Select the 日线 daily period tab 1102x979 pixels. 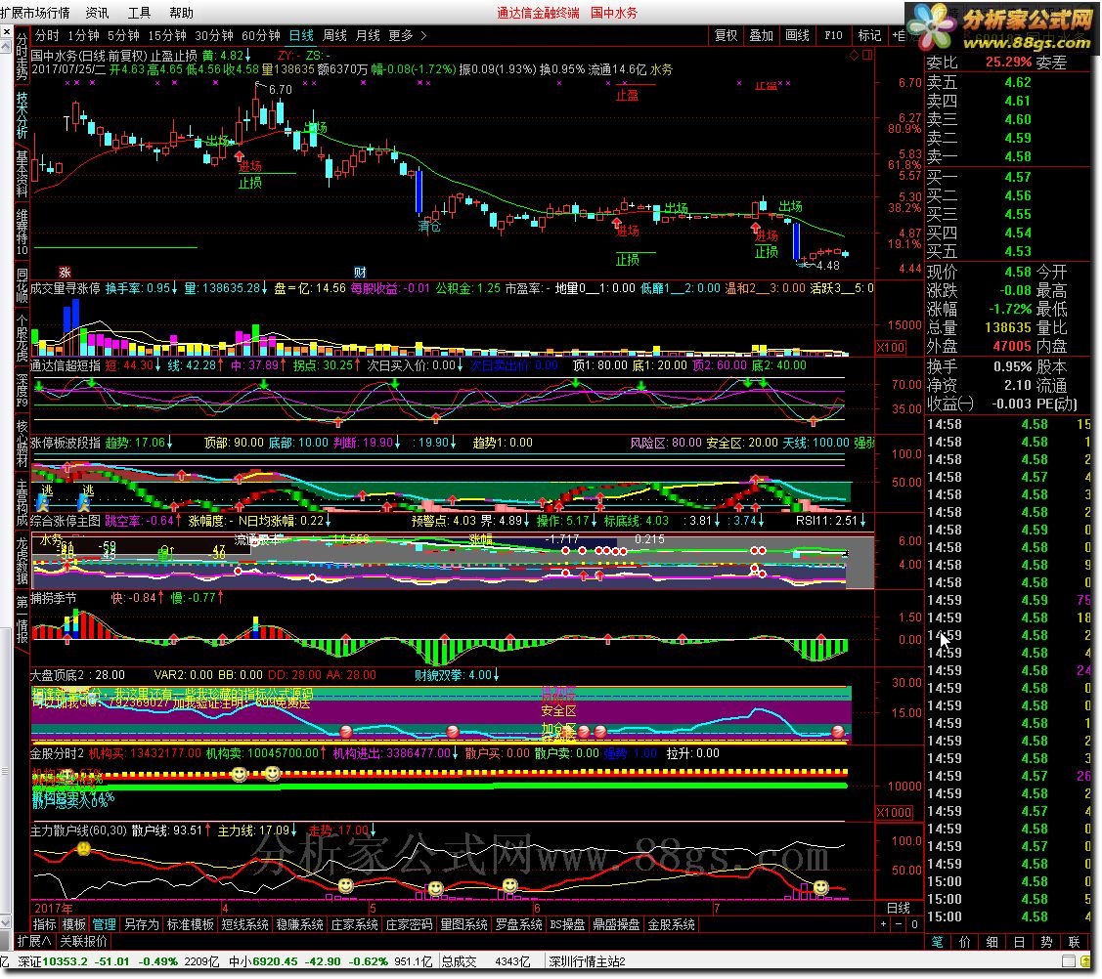click(301, 35)
